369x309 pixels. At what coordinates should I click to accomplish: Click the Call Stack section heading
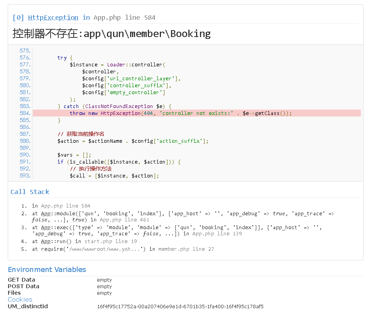(x=30, y=192)
